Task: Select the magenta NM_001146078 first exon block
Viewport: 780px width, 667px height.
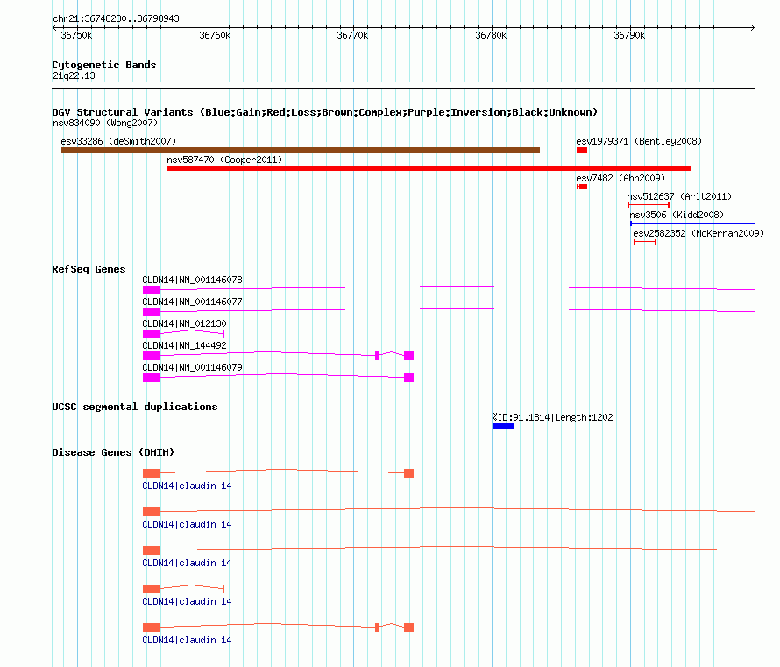Action: click(x=152, y=290)
